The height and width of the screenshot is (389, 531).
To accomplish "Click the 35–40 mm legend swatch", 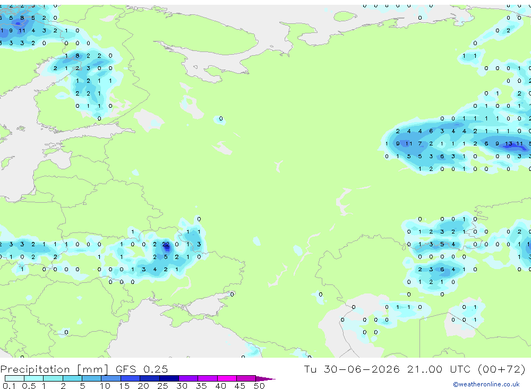I will pos(208,378).
